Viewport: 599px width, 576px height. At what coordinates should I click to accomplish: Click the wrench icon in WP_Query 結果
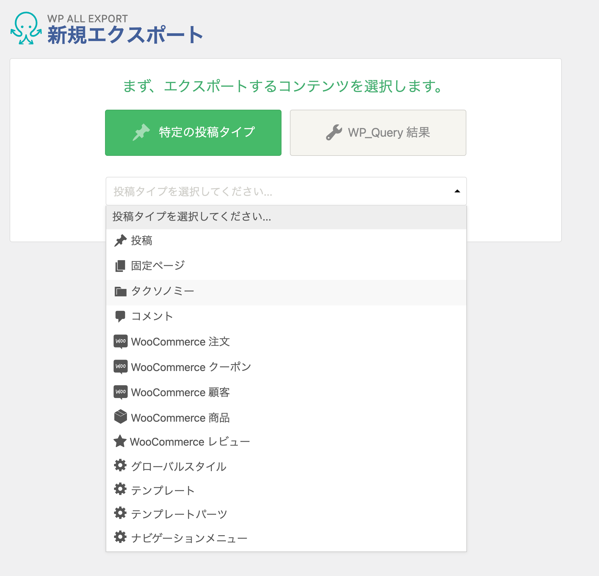(334, 132)
